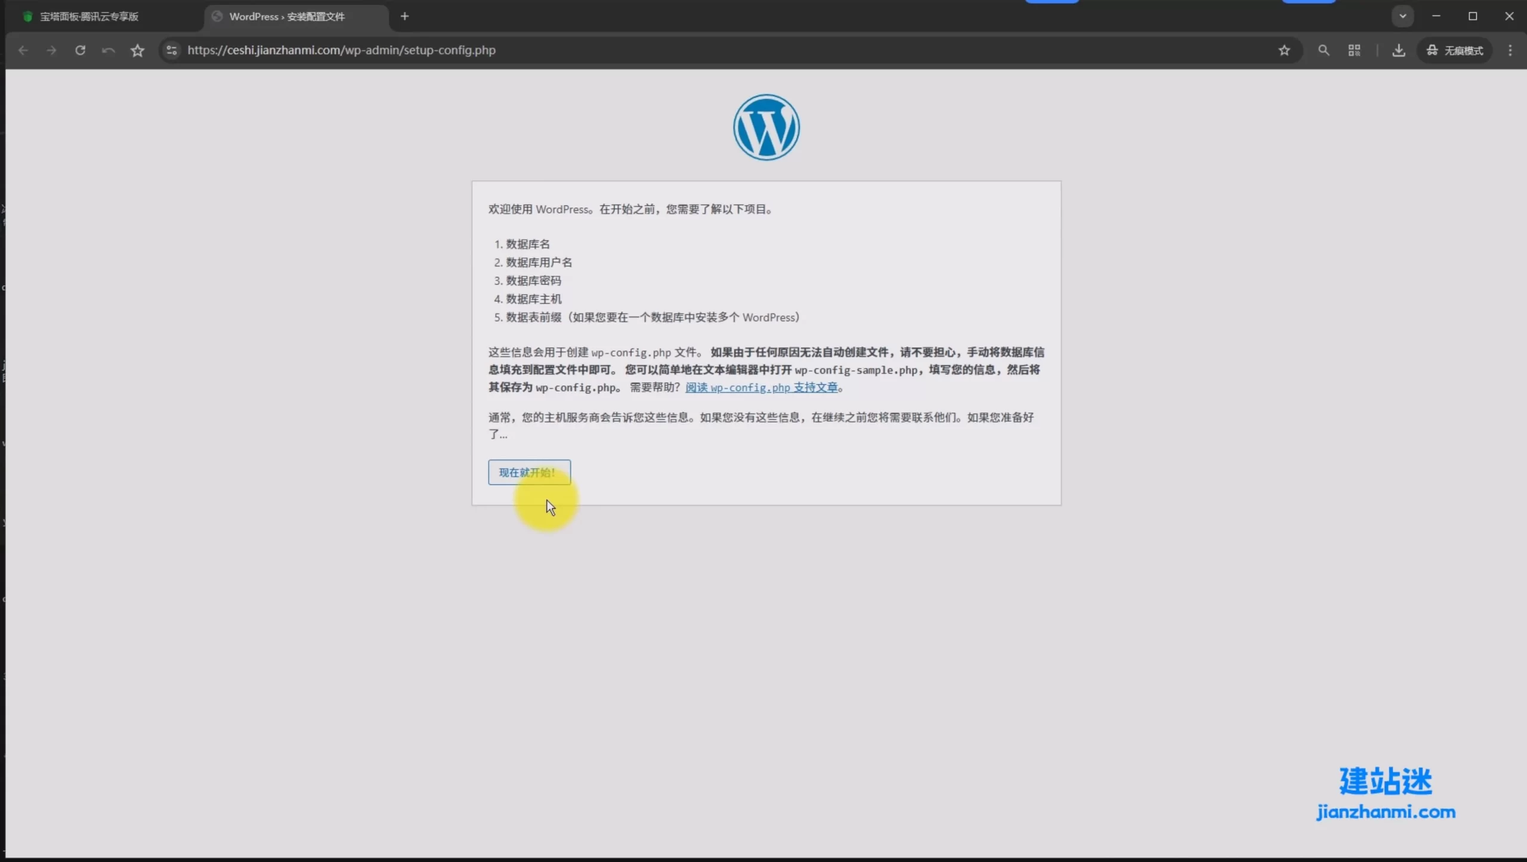Image resolution: width=1527 pixels, height=862 pixels.
Task: Expand the tab search dropdown chevron
Action: pos(1402,16)
